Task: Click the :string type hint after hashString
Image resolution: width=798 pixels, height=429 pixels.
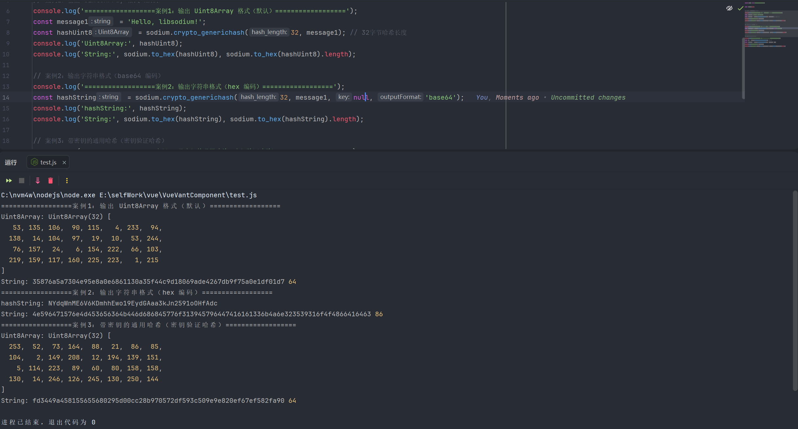Action: click(109, 97)
